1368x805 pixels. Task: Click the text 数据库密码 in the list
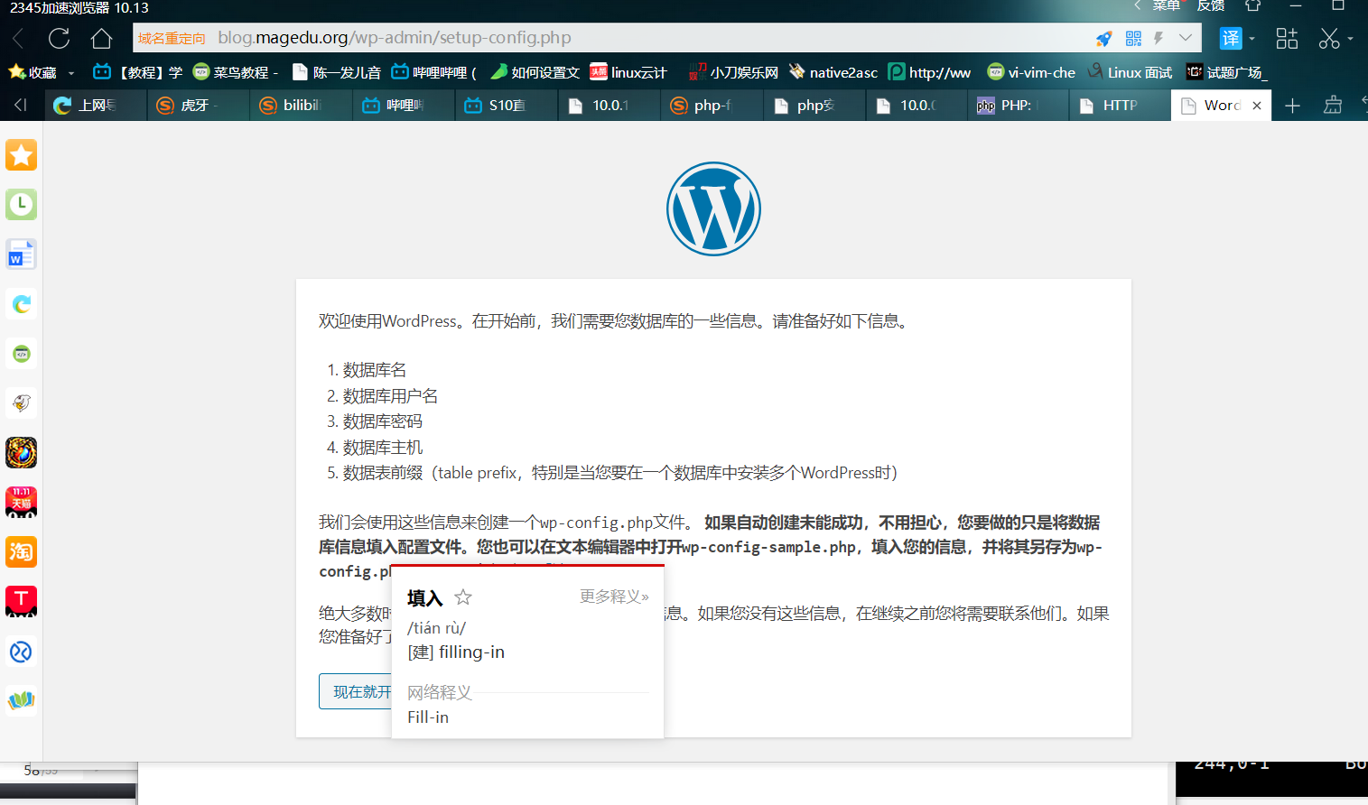(x=383, y=421)
